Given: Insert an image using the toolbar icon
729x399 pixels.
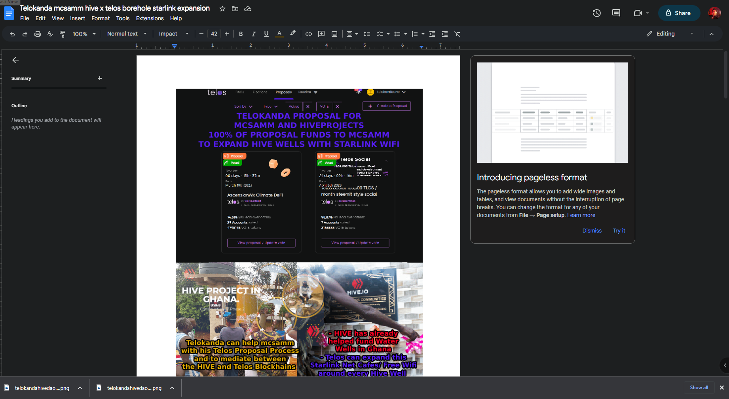Looking at the screenshot, I should [x=334, y=34].
